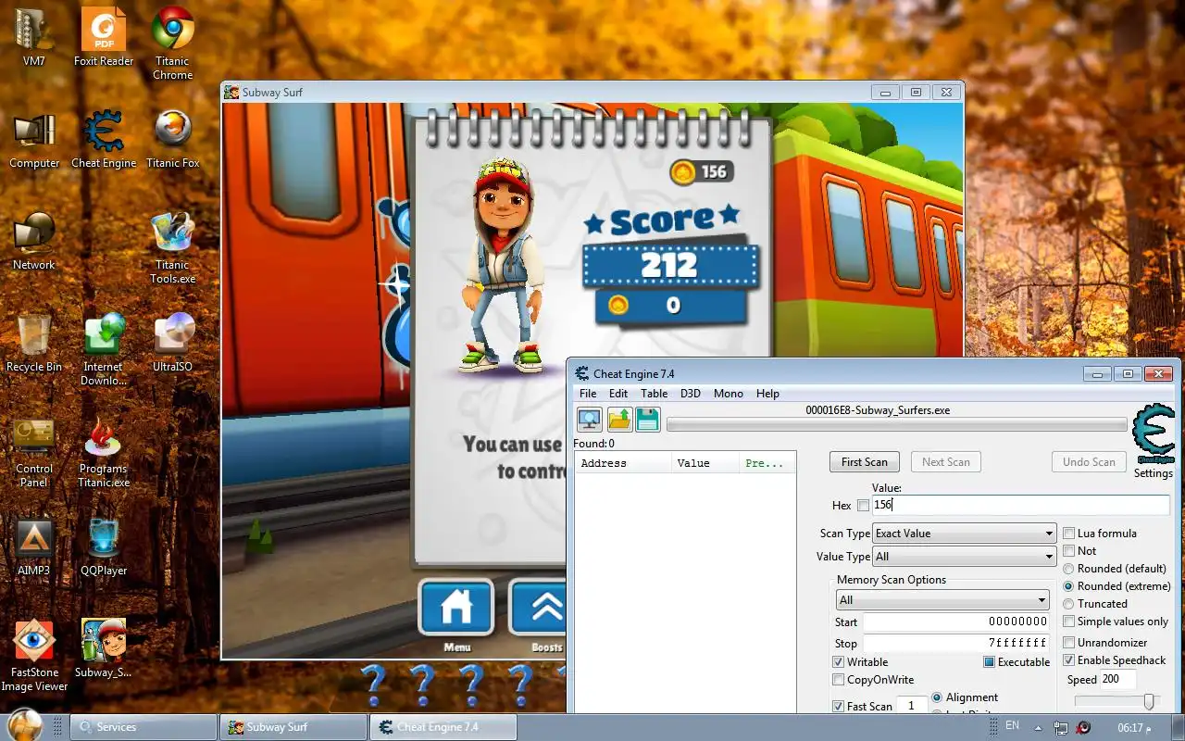Enable the CopyOnWrite checkbox

pos(839,680)
